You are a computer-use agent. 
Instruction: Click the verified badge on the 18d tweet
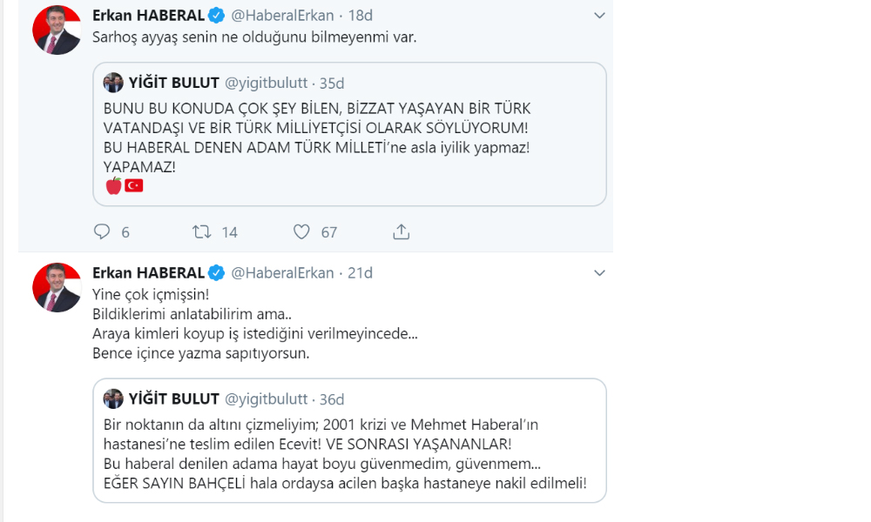pyautogui.click(x=217, y=16)
